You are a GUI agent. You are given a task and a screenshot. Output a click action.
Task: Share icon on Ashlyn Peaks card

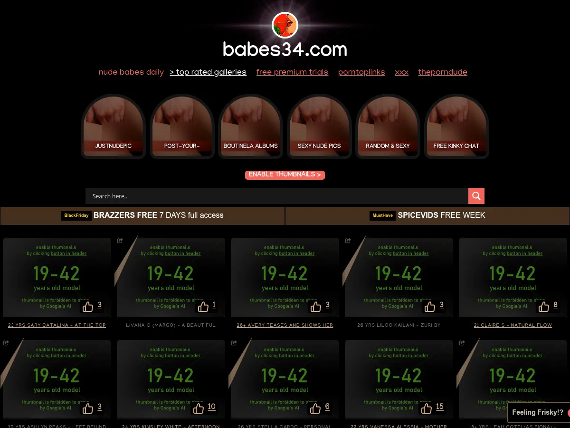tap(6, 343)
